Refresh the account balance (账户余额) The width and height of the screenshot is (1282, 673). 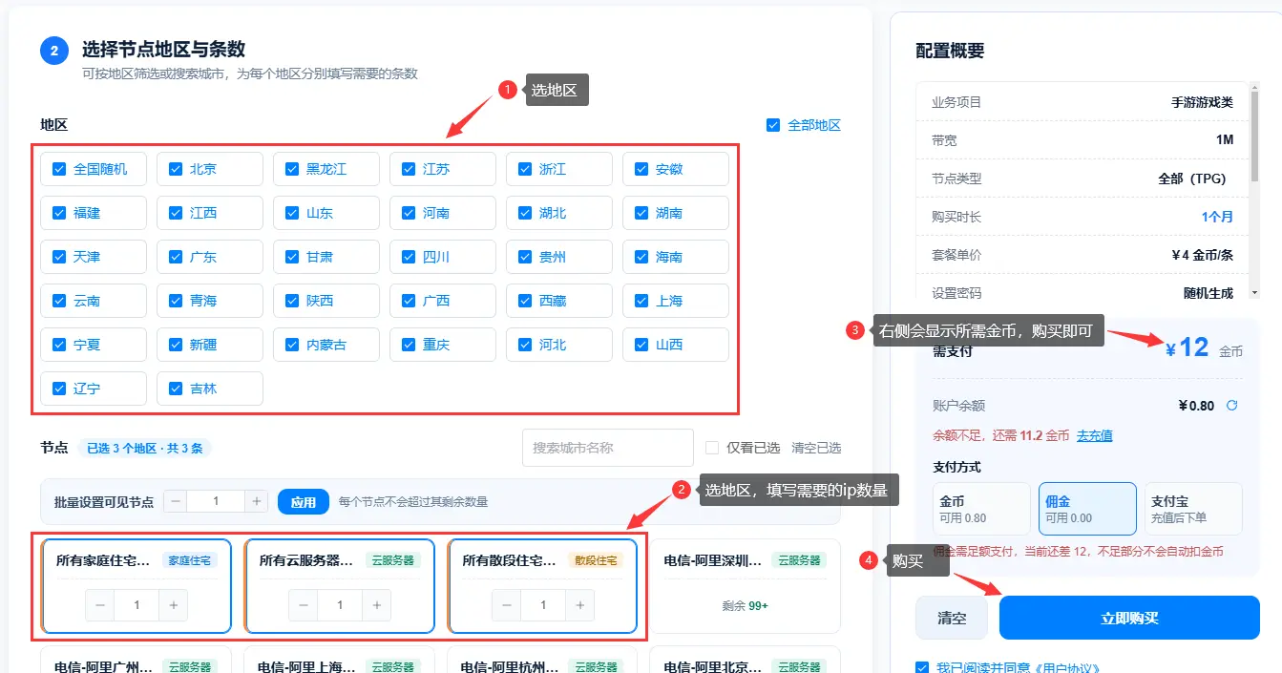(x=1231, y=406)
